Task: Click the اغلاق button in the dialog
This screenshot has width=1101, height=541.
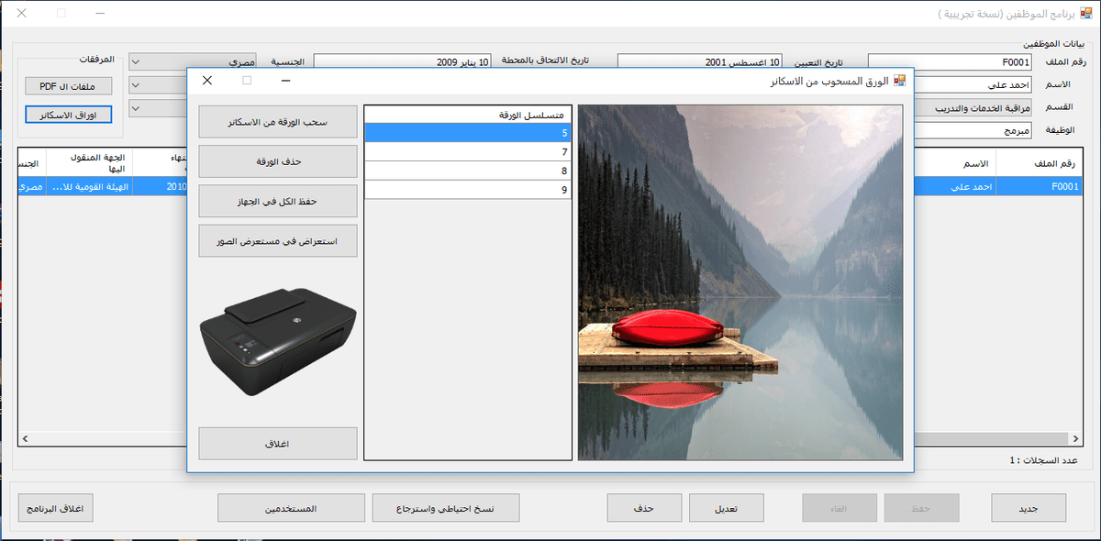Action: point(277,444)
